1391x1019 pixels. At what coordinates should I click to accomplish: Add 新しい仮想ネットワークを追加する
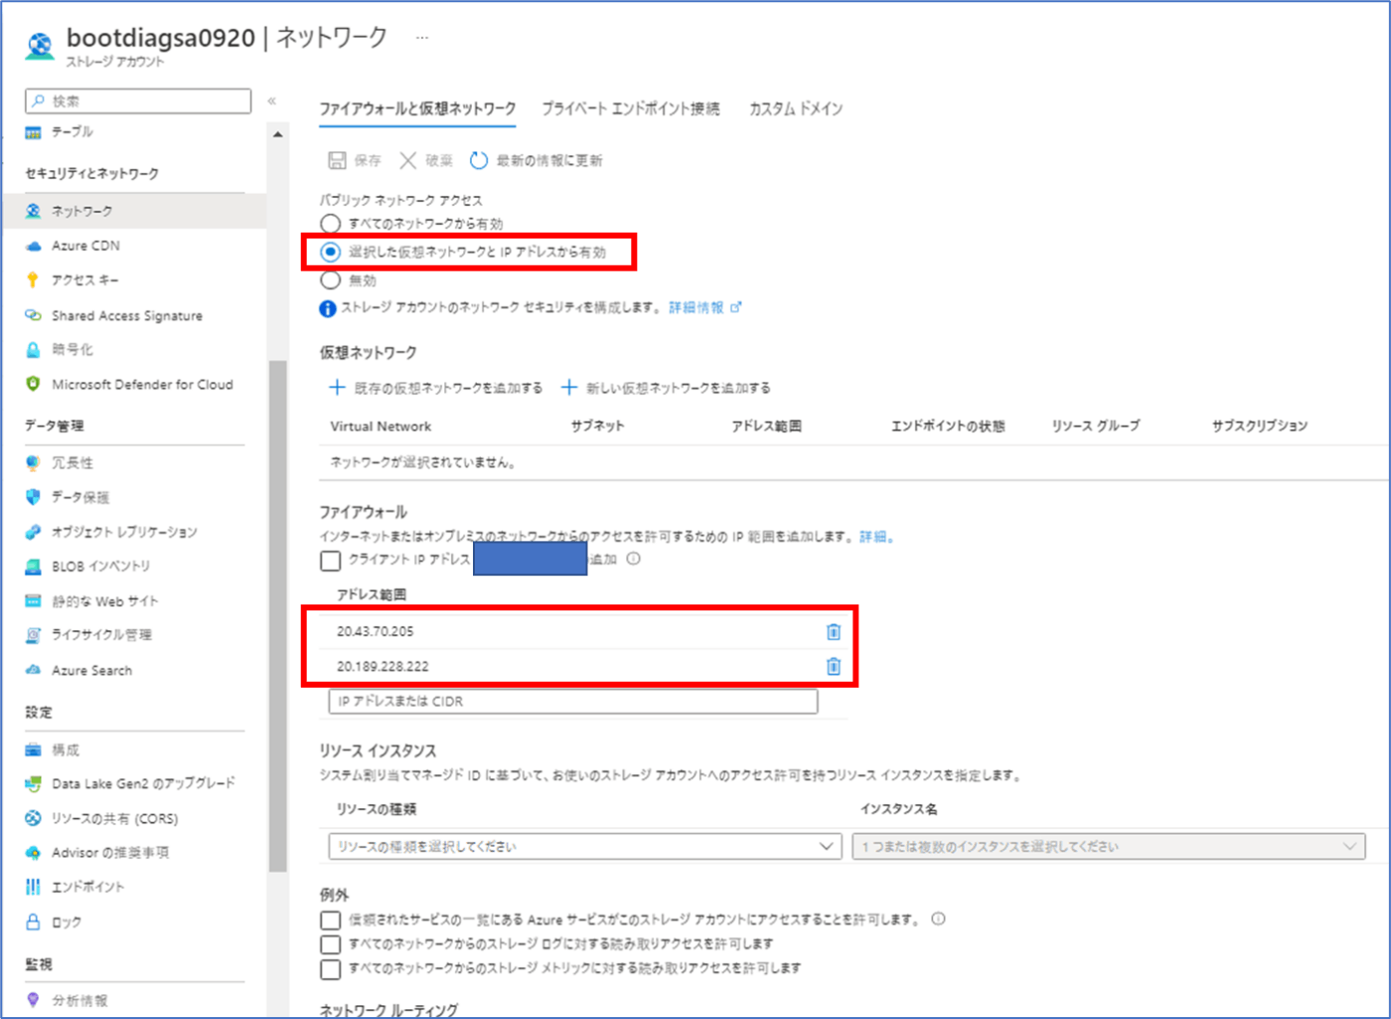(x=666, y=388)
